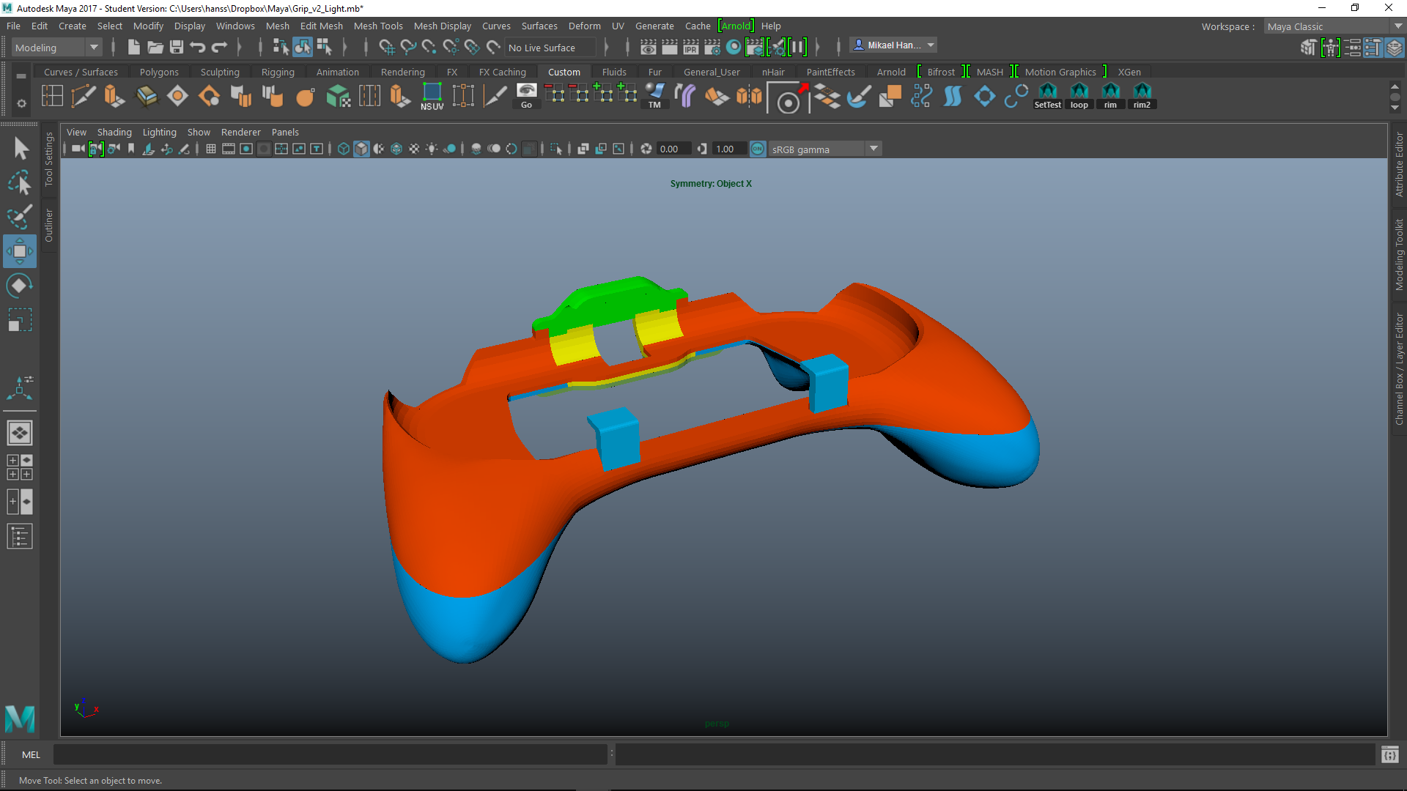Toggle textured display checker icon

click(x=414, y=149)
